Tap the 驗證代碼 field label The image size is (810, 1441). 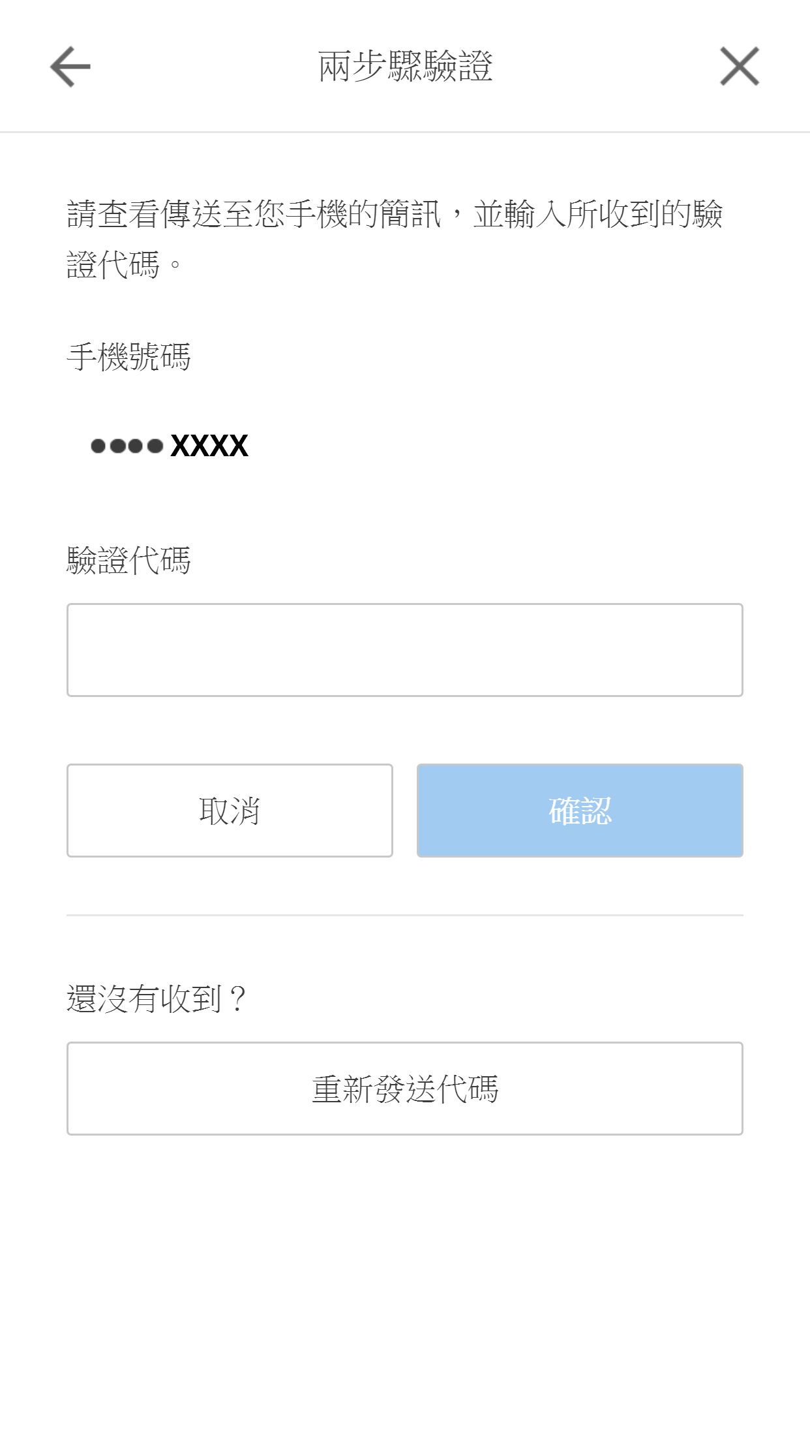click(x=128, y=561)
